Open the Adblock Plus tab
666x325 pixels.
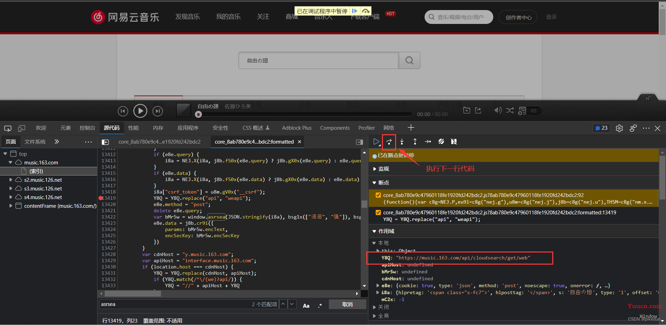[297, 128]
